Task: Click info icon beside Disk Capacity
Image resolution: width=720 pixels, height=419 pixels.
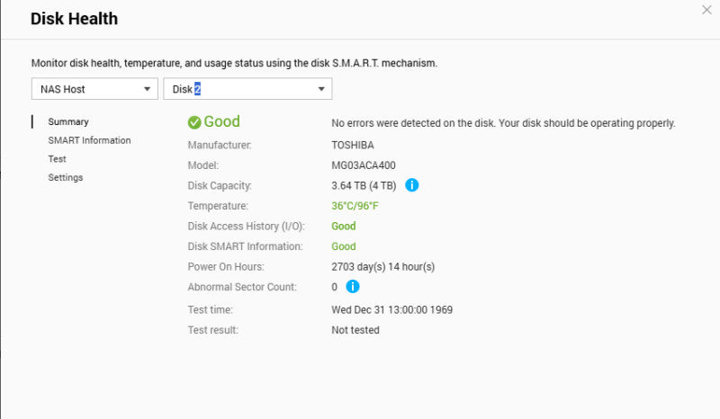Action: click(x=412, y=185)
